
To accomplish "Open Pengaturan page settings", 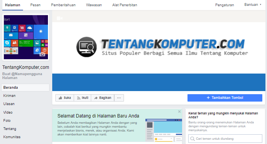I will click(x=225, y=5).
